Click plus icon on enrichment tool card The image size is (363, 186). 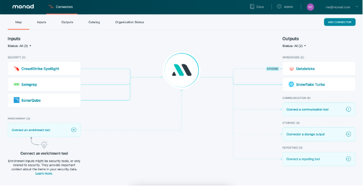(73, 130)
